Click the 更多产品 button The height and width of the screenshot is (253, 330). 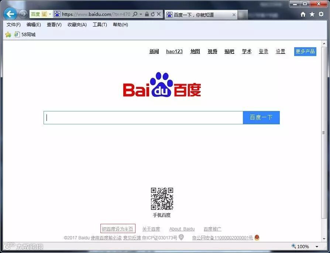tap(305, 52)
